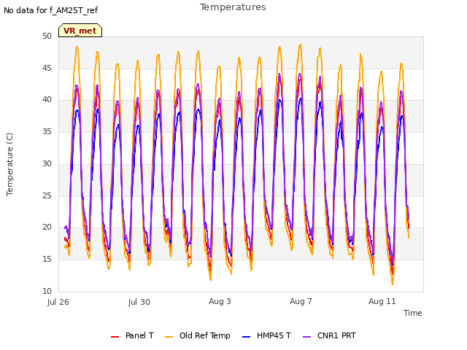This screenshot has width=467, height=350.
Task: Click the y-axis value 15
Action: click(47, 260)
